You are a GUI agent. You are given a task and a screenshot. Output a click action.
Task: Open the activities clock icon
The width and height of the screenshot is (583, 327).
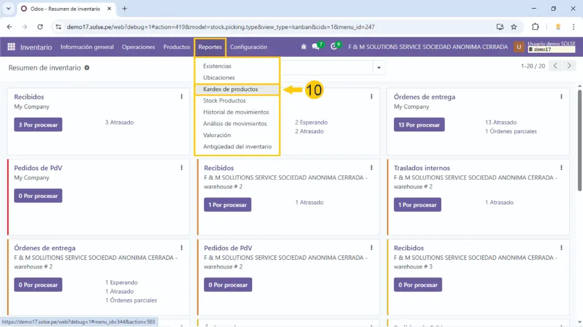click(x=334, y=47)
